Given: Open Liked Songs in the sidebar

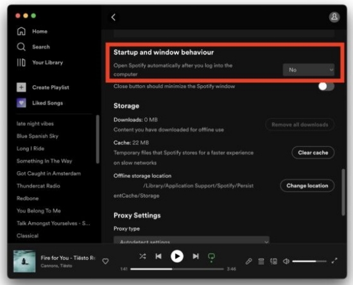Looking at the screenshot, I should coord(47,103).
